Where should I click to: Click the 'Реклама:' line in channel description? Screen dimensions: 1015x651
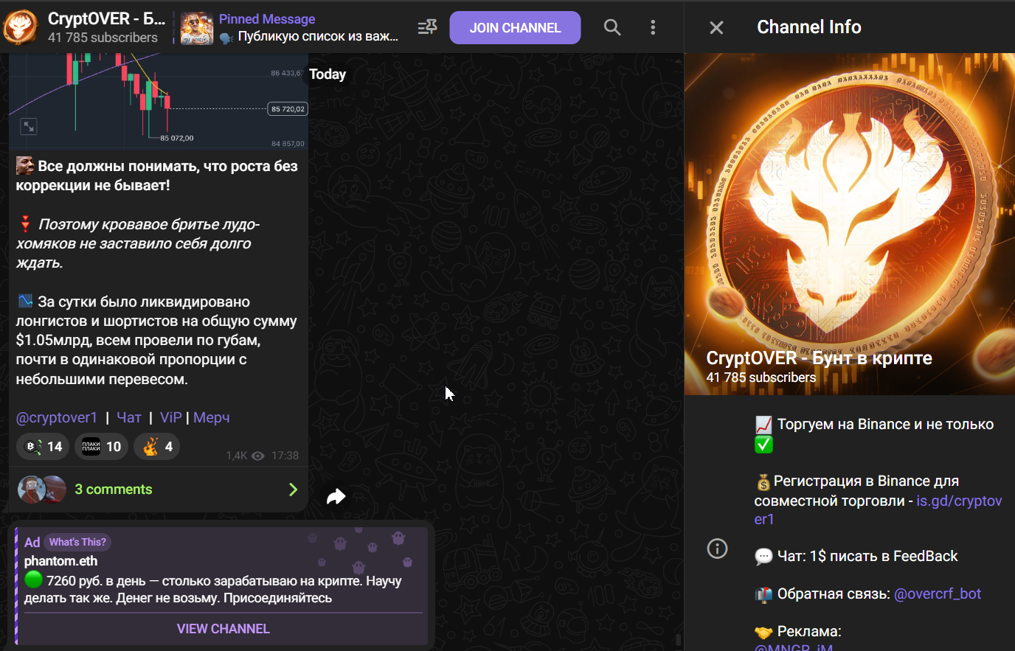(x=797, y=631)
